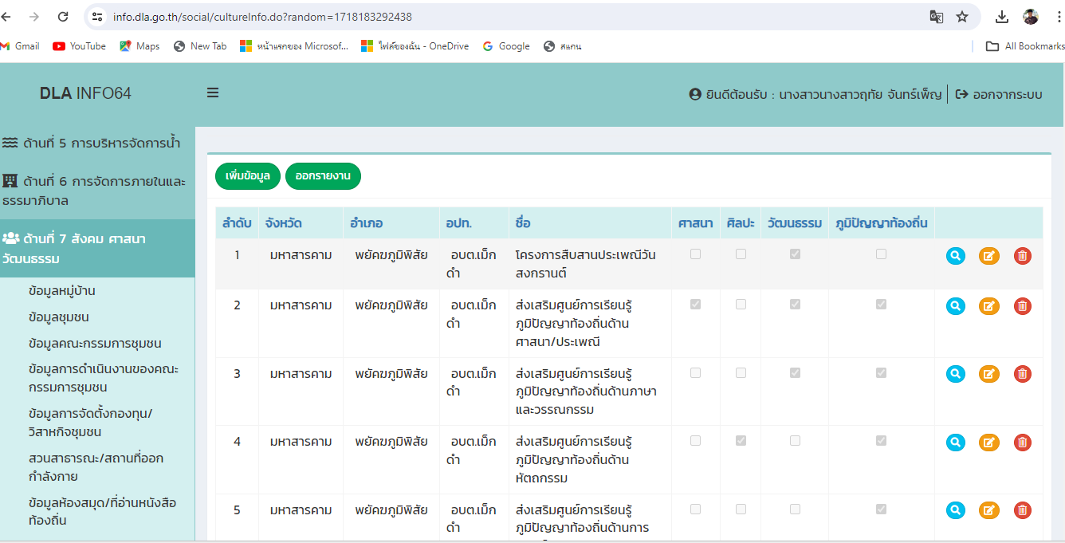Delete row 3 with the red trash icon

(1023, 374)
